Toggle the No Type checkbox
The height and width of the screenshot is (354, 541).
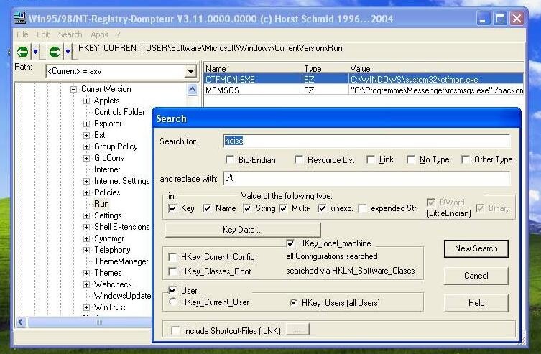tap(411, 159)
